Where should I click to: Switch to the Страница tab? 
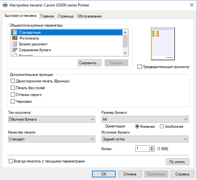click(65, 16)
